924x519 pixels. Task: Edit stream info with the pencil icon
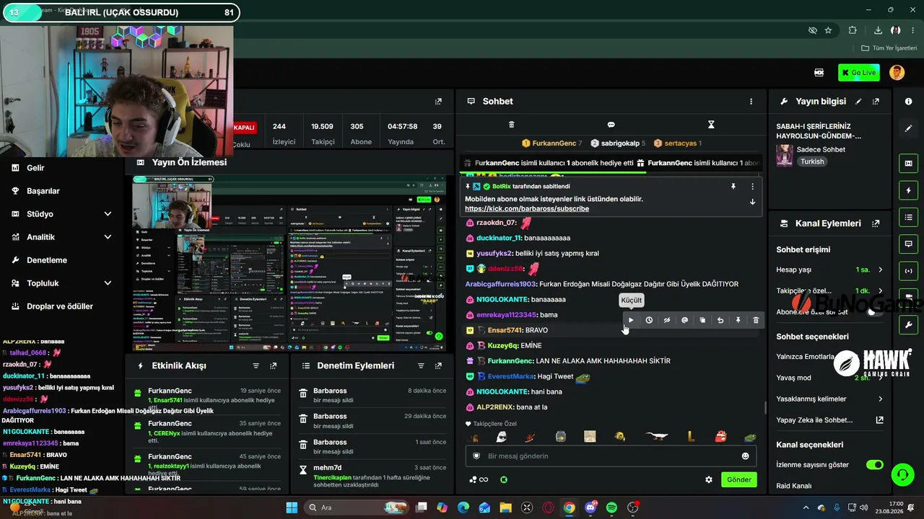pyautogui.click(x=858, y=102)
